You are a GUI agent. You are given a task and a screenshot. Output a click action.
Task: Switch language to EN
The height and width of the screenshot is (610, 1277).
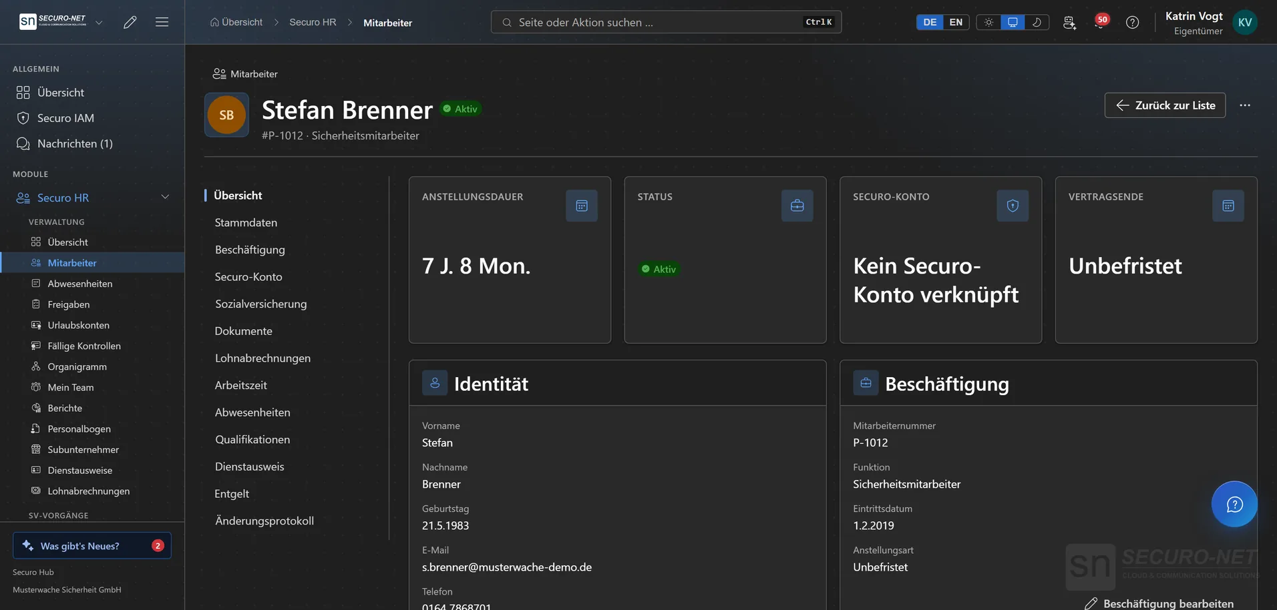[x=956, y=22]
